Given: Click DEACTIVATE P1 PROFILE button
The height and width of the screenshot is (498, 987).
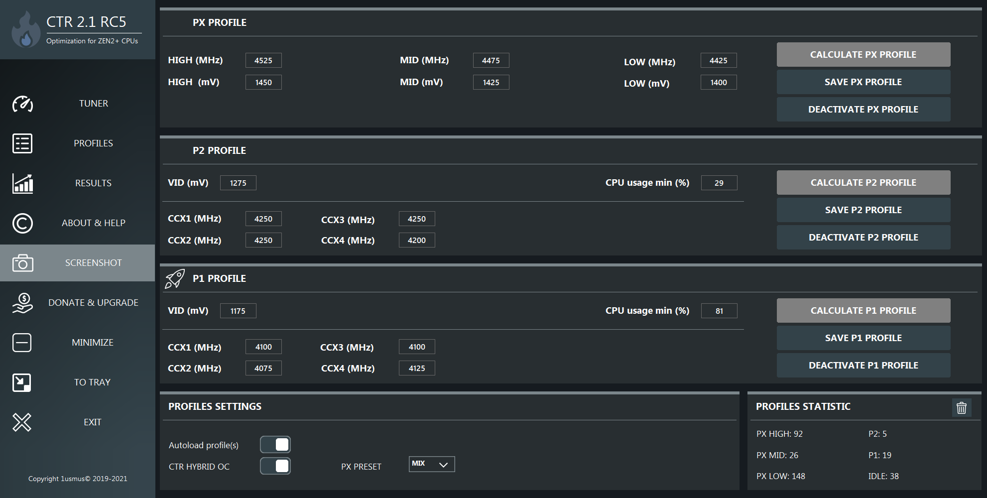Looking at the screenshot, I should [x=864, y=366].
